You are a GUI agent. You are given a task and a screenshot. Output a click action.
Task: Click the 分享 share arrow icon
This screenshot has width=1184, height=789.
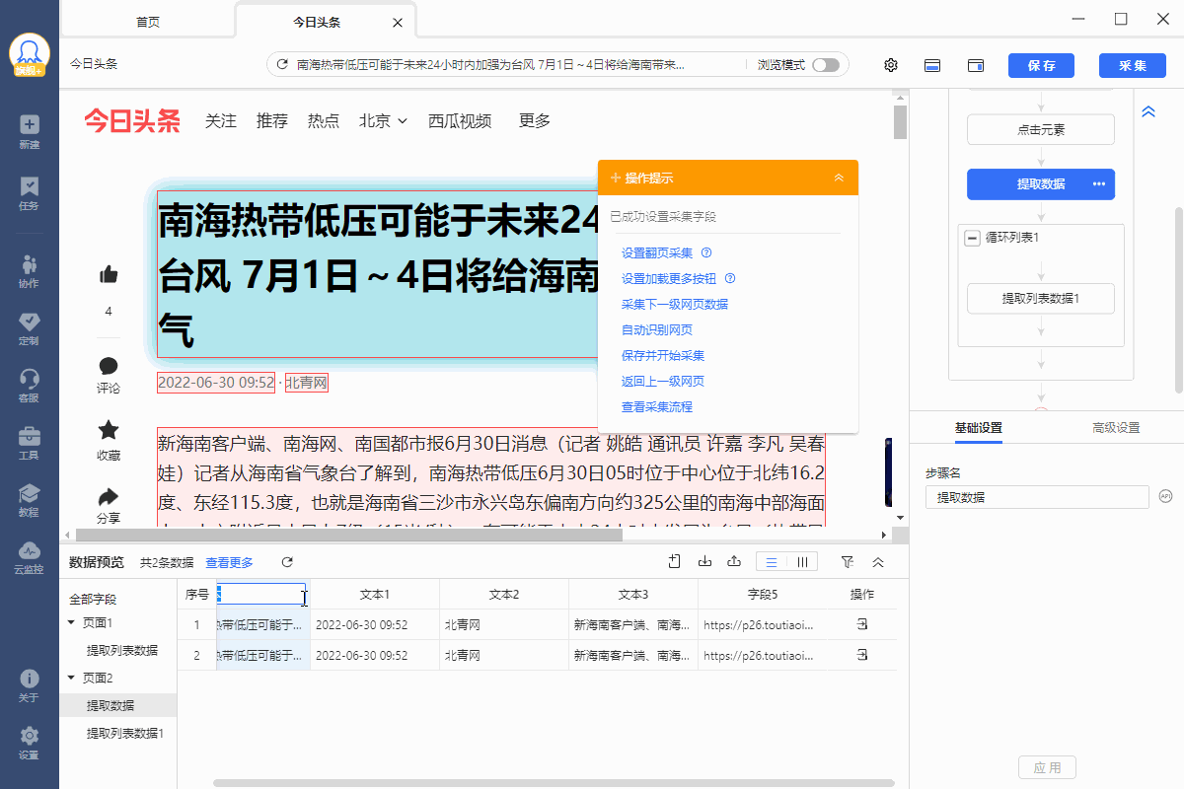109,496
